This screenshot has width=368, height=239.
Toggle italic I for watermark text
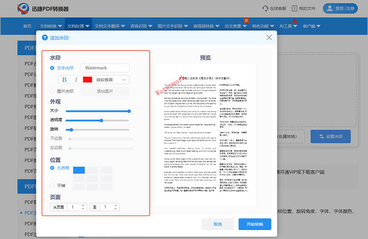[76, 80]
